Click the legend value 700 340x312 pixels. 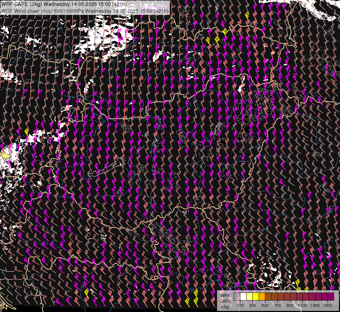pos(277,305)
